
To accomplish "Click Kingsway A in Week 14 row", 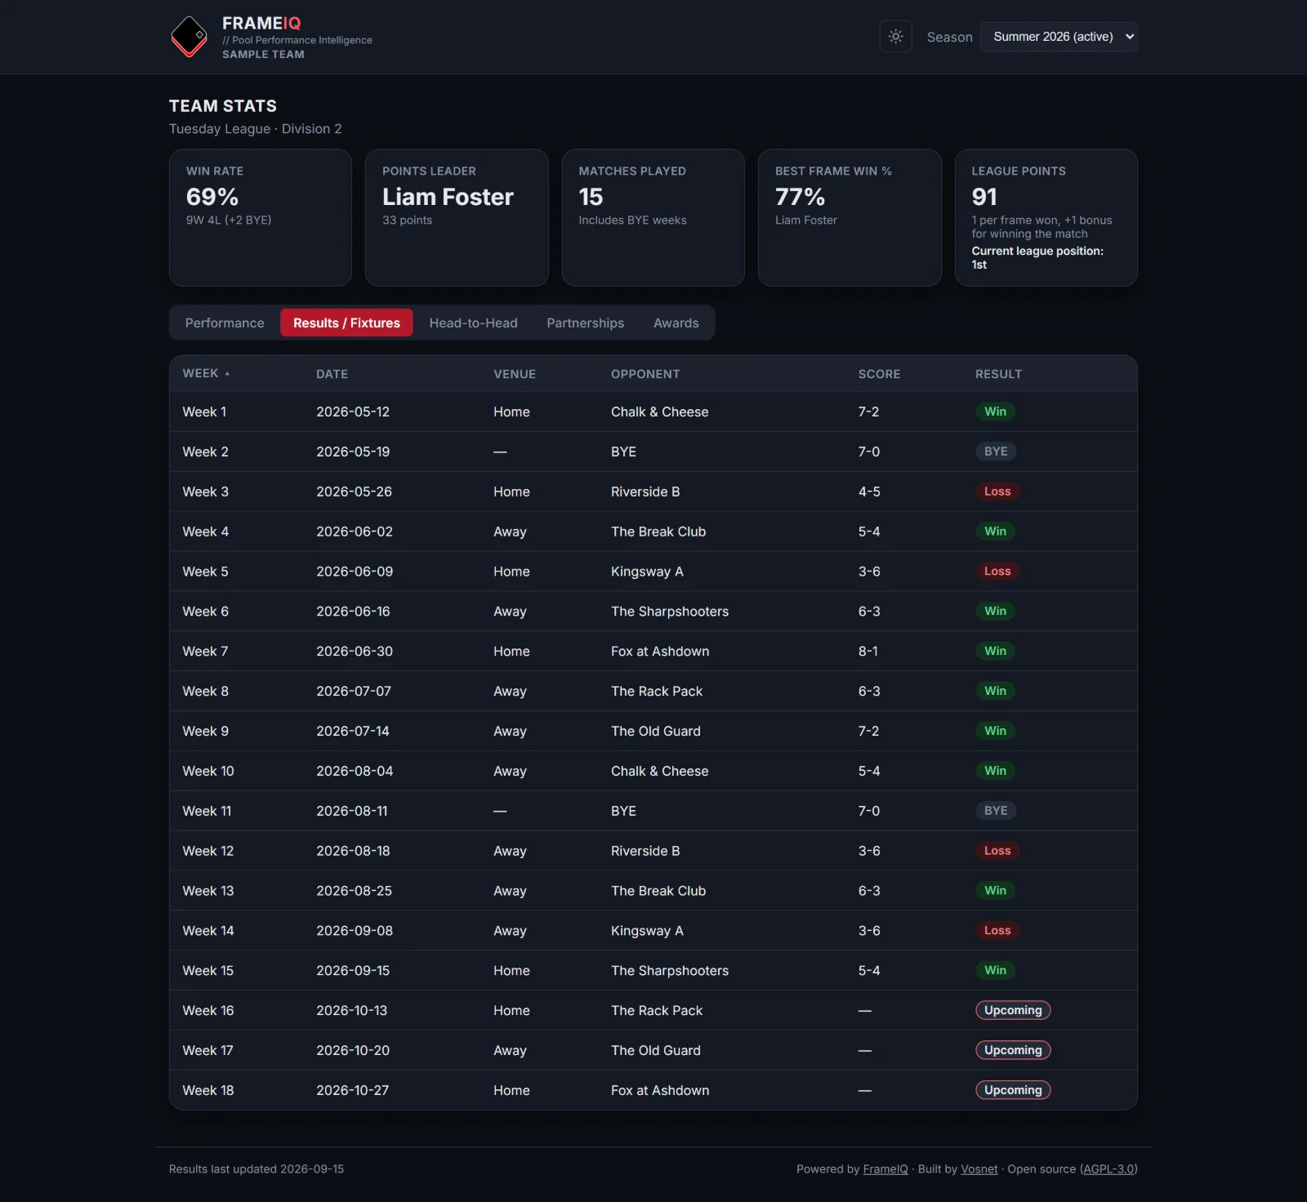I will 647,931.
